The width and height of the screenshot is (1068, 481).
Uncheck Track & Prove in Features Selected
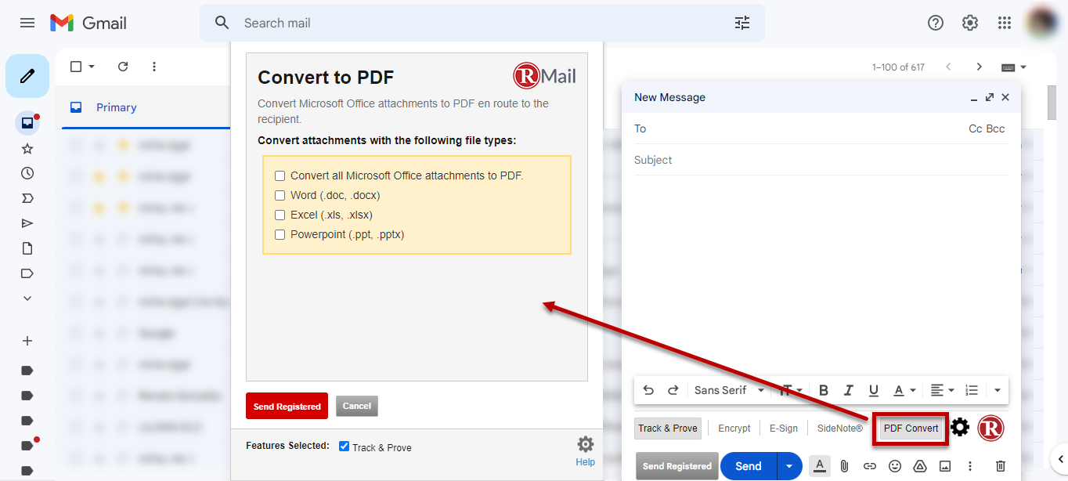click(x=344, y=446)
